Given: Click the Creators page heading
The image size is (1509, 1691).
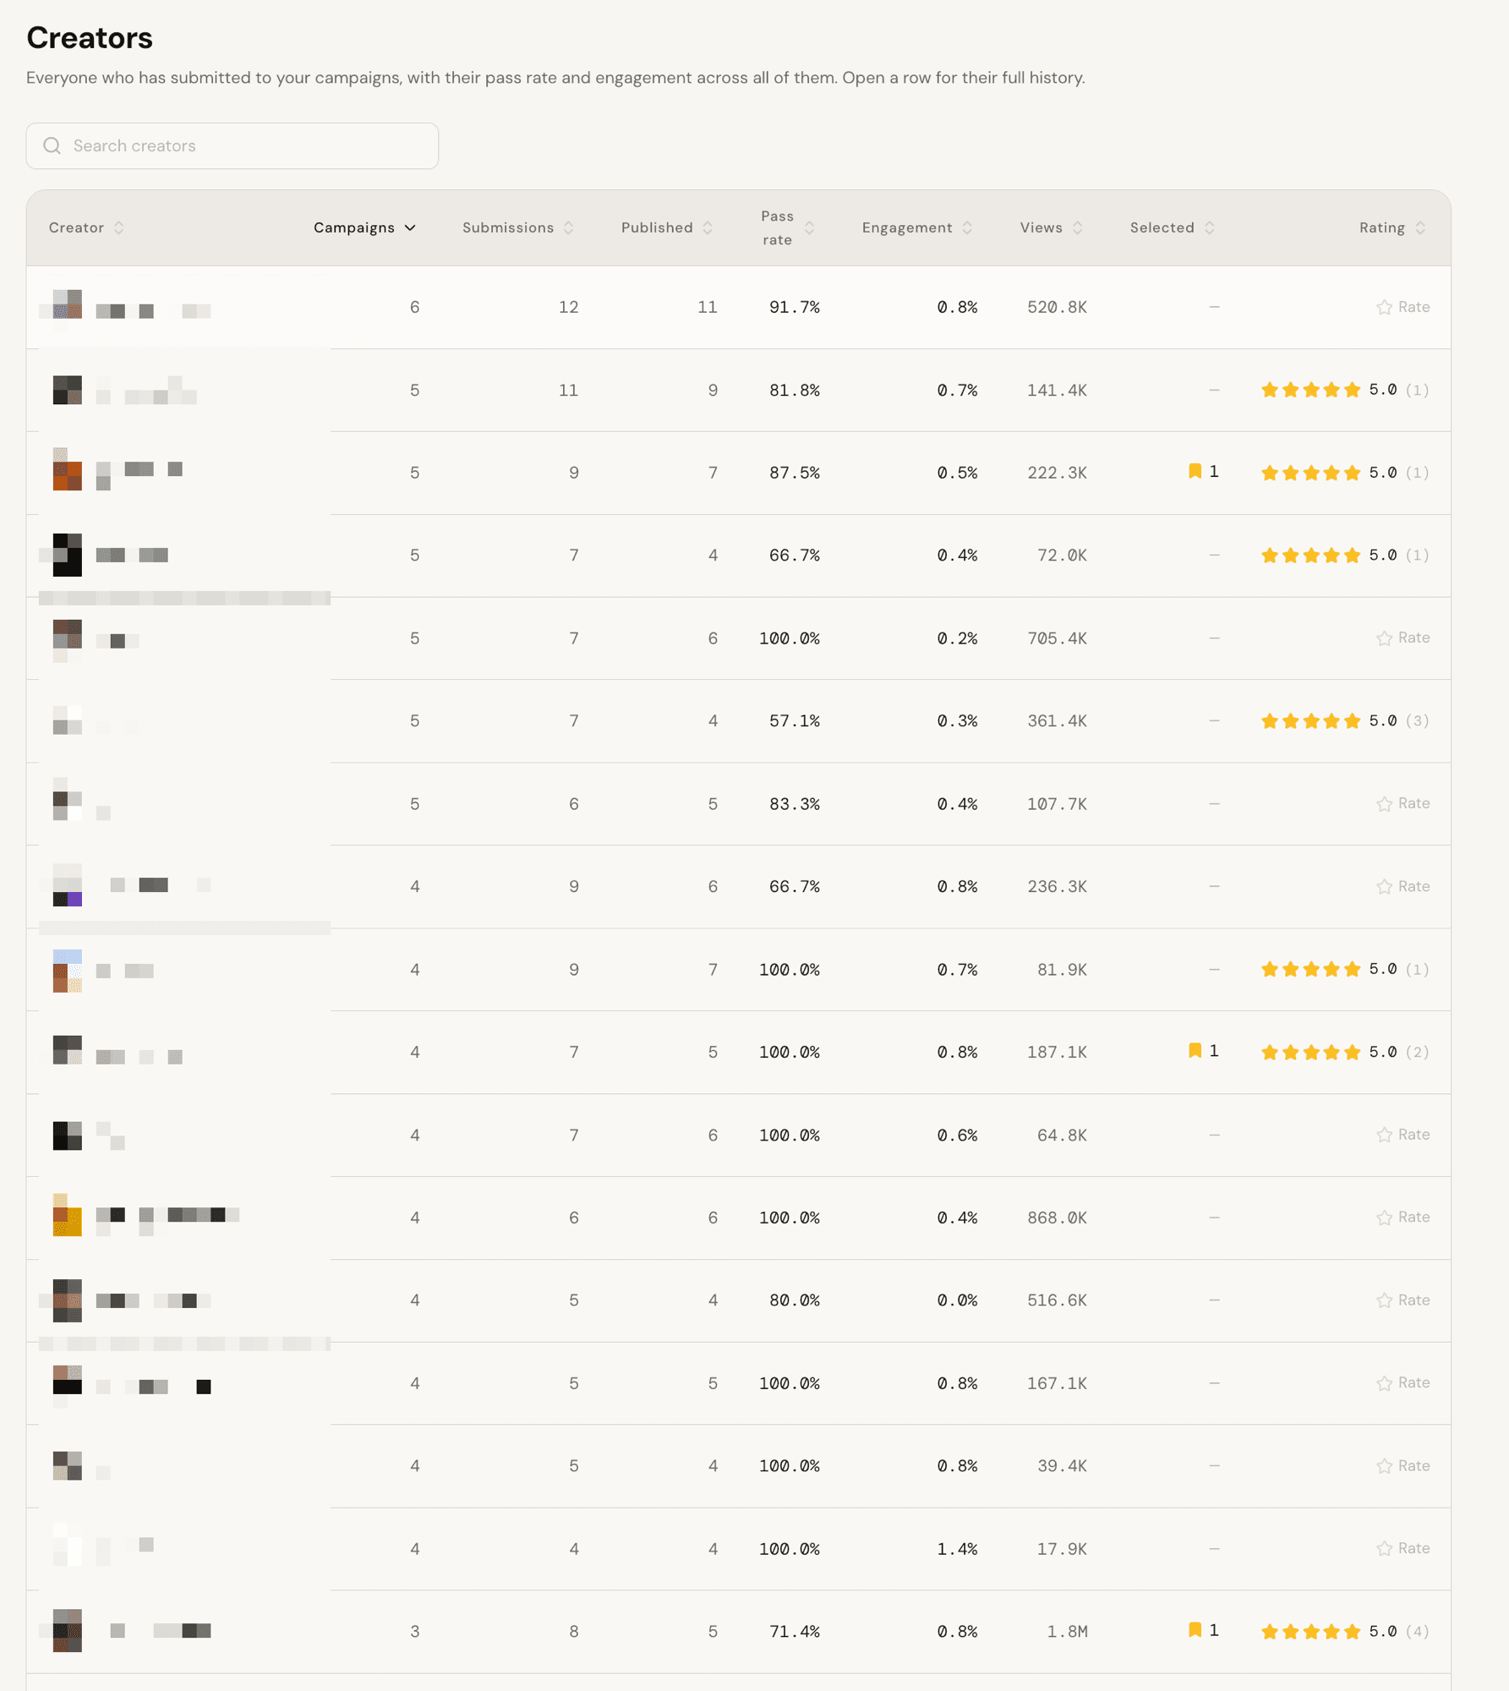Looking at the screenshot, I should [90, 38].
